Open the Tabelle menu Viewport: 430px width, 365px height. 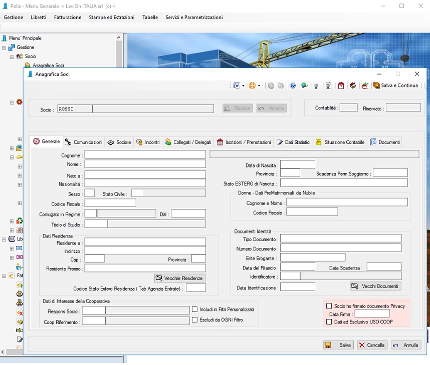[x=150, y=17]
